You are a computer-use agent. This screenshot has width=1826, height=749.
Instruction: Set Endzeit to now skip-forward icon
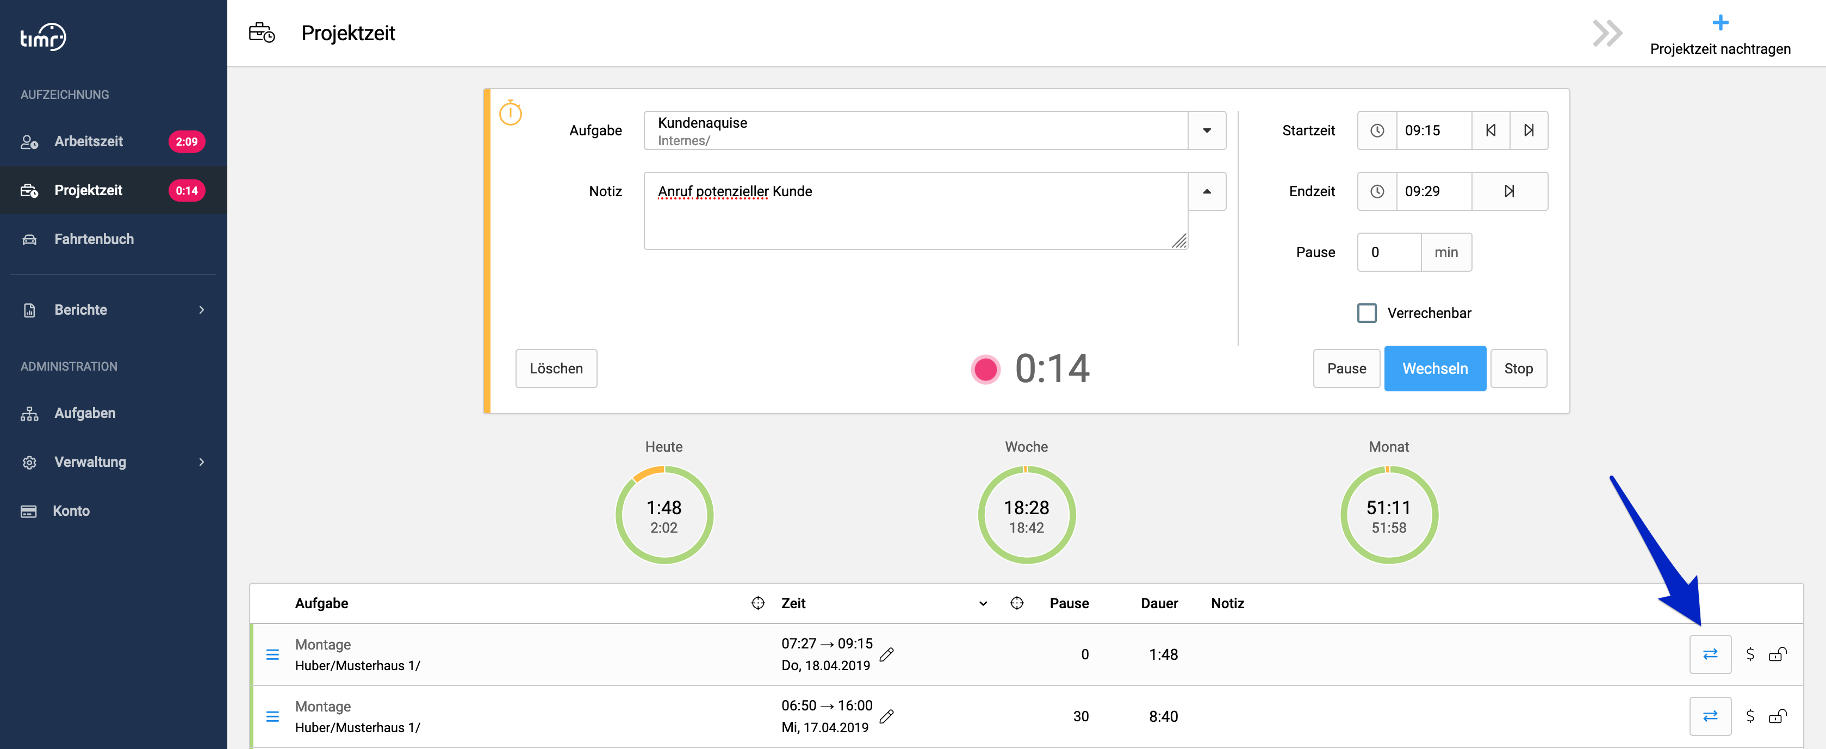pos(1510,191)
